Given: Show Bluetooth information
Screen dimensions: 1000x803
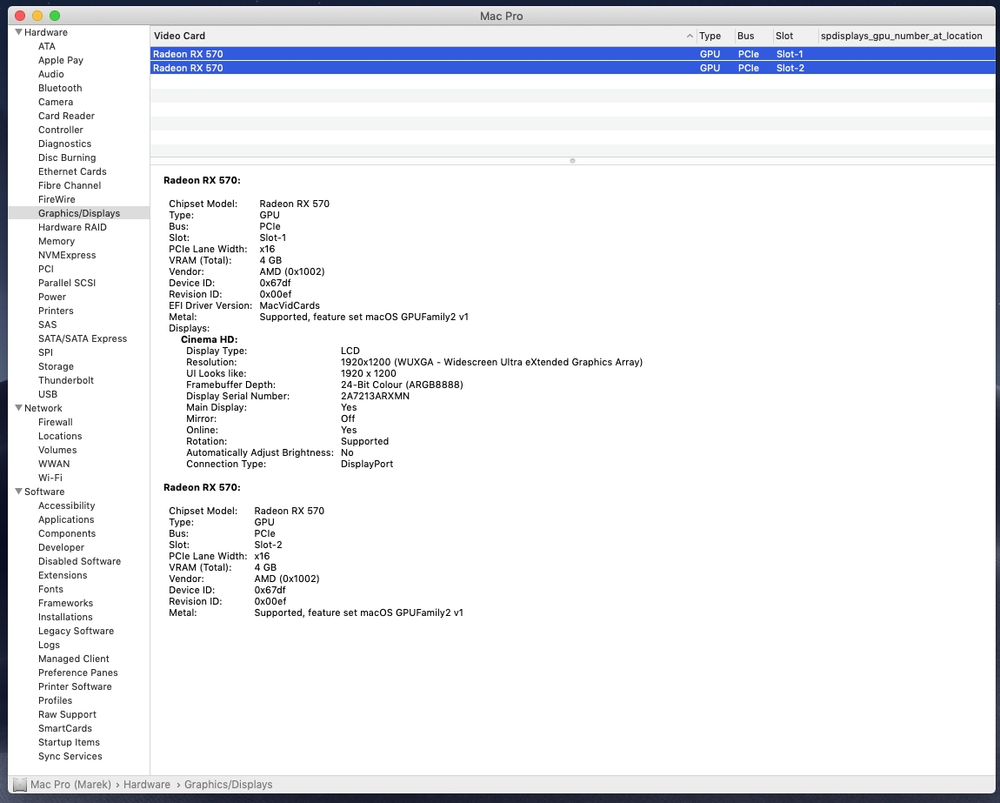Looking at the screenshot, I should coord(60,88).
